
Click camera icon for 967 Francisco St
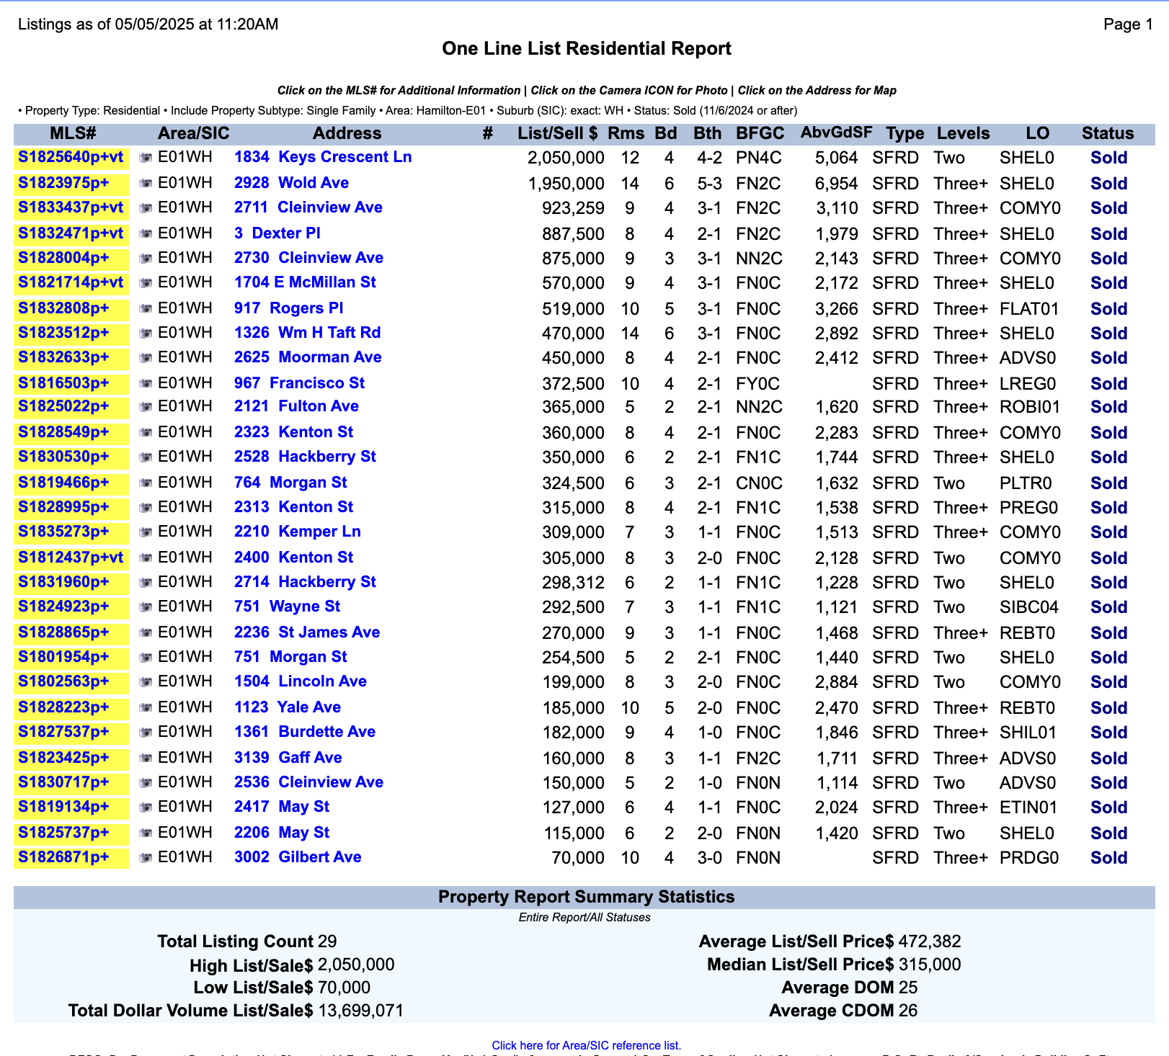click(x=146, y=384)
